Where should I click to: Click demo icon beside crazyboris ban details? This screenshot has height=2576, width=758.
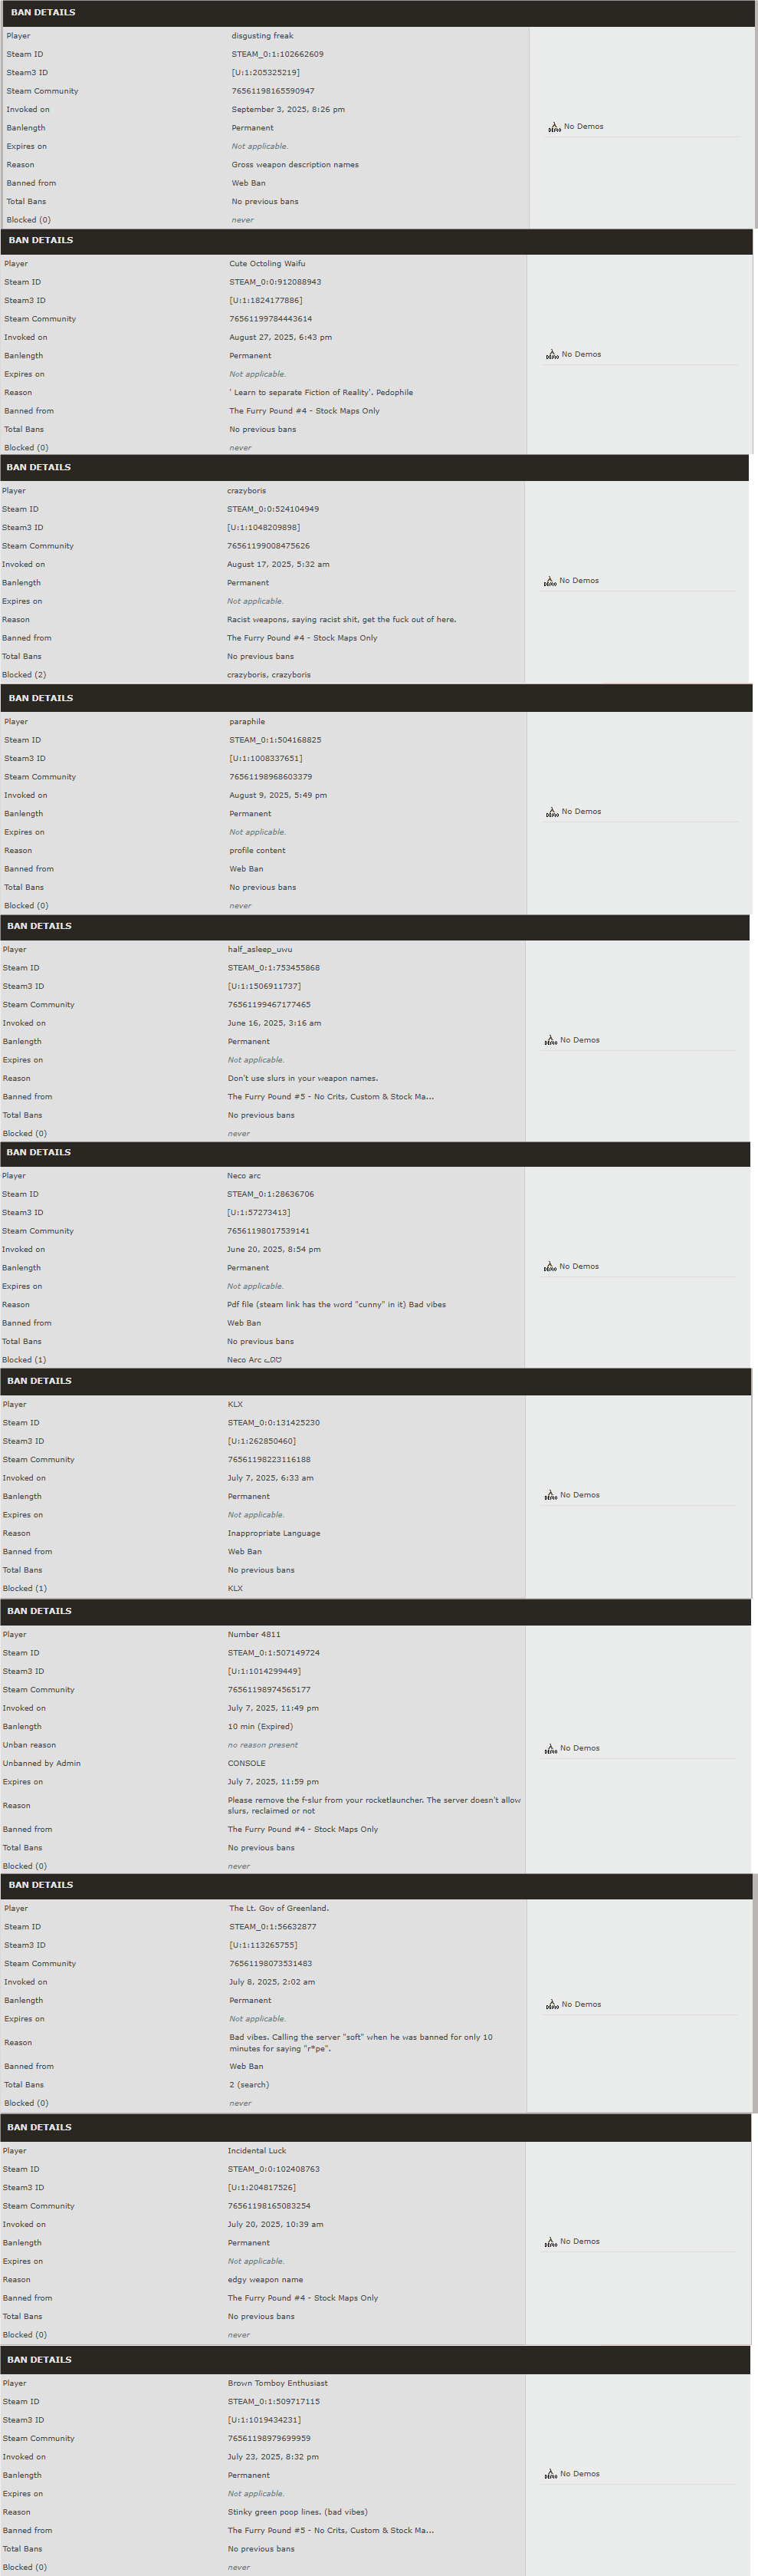(550, 581)
